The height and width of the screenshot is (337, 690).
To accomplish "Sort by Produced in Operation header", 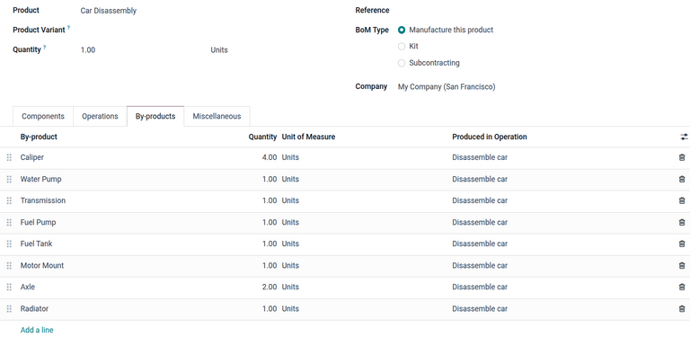I will point(490,137).
